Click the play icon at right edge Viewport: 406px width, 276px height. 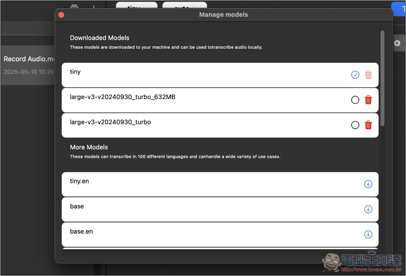tap(397, 43)
